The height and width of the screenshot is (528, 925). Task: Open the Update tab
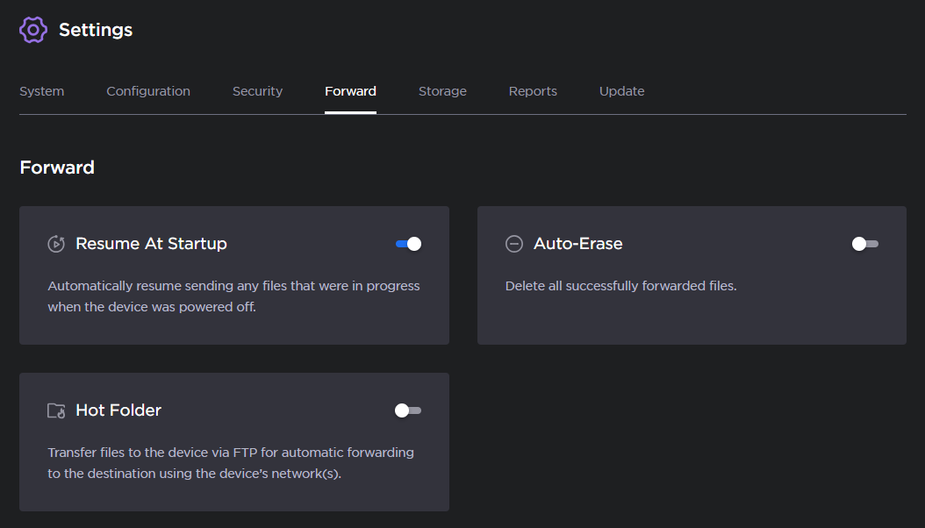click(x=621, y=90)
